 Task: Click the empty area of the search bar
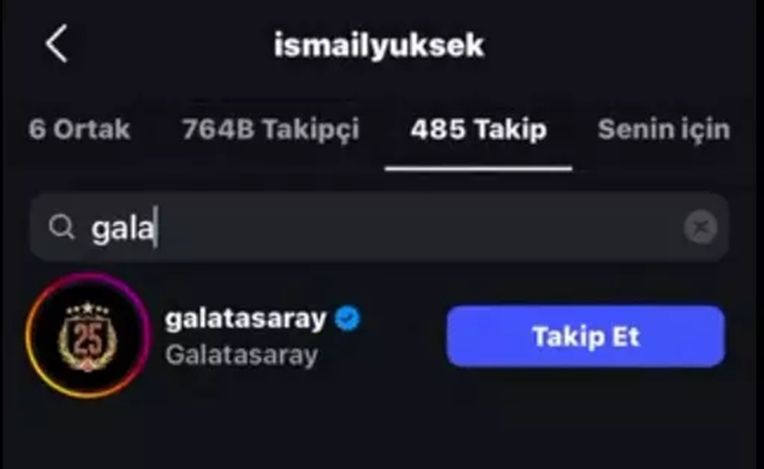click(x=419, y=227)
